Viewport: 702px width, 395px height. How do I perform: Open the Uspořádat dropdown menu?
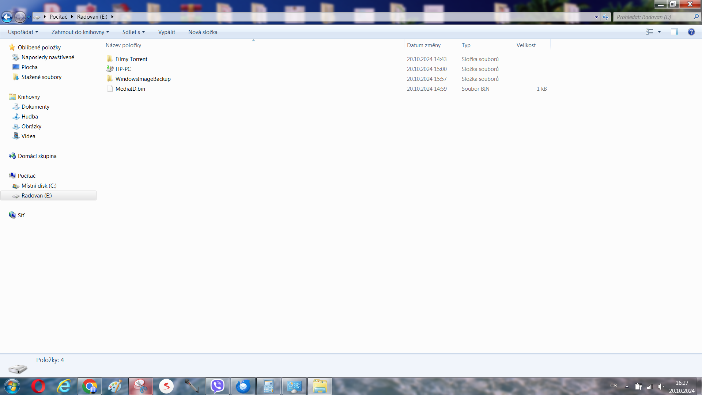pos(23,32)
